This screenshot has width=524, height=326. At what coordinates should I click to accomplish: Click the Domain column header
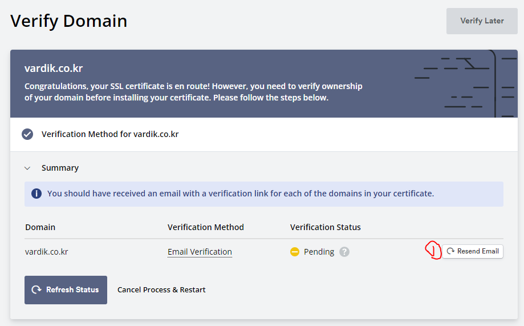tap(40, 227)
